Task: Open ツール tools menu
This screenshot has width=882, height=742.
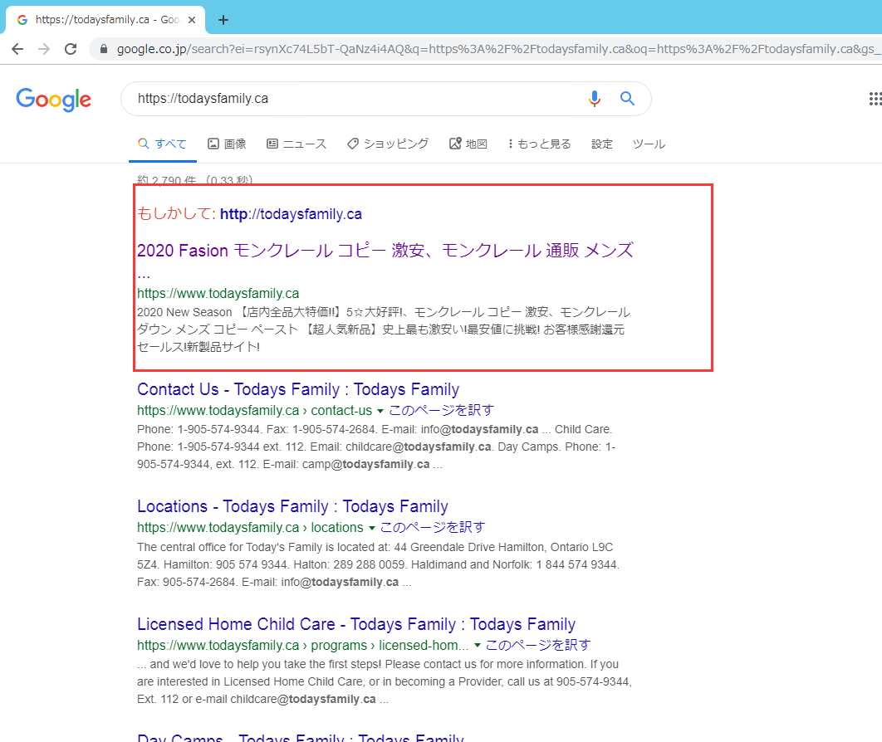Action: (649, 144)
